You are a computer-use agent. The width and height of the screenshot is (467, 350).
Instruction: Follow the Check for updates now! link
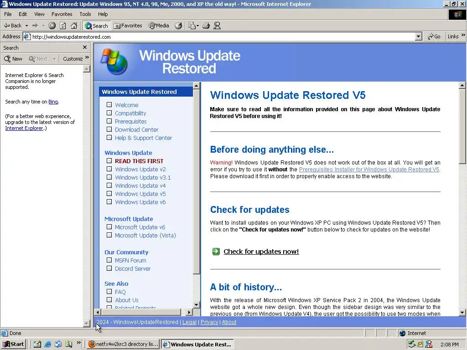[x=261, y=252]
